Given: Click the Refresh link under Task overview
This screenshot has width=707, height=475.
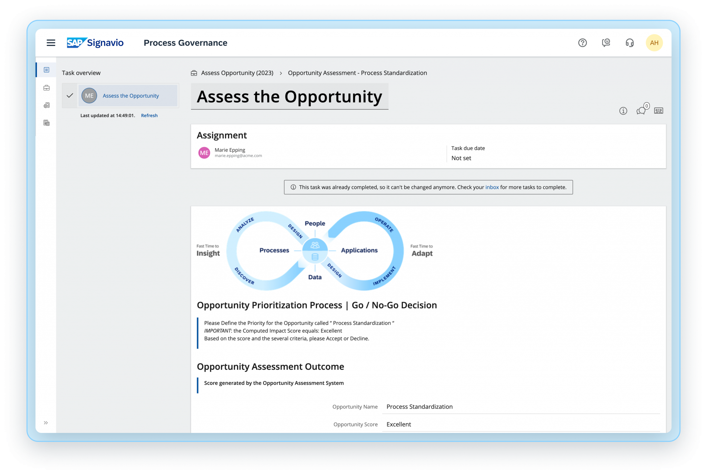Looking at the screenshot, I should point(149,115).
